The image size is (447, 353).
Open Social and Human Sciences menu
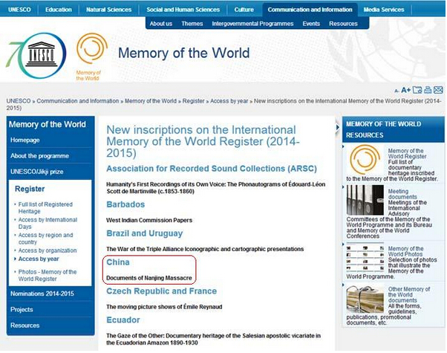(x=183, y=10)
